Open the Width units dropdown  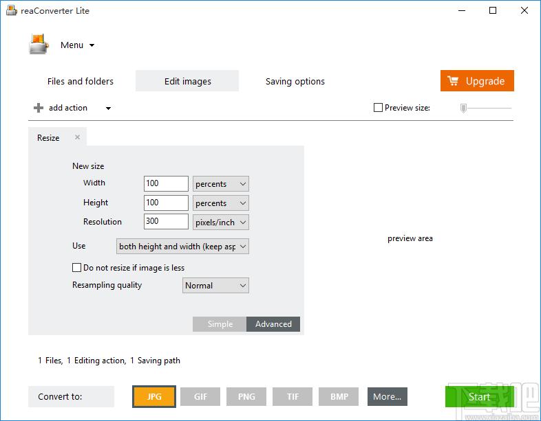(220, 184)
